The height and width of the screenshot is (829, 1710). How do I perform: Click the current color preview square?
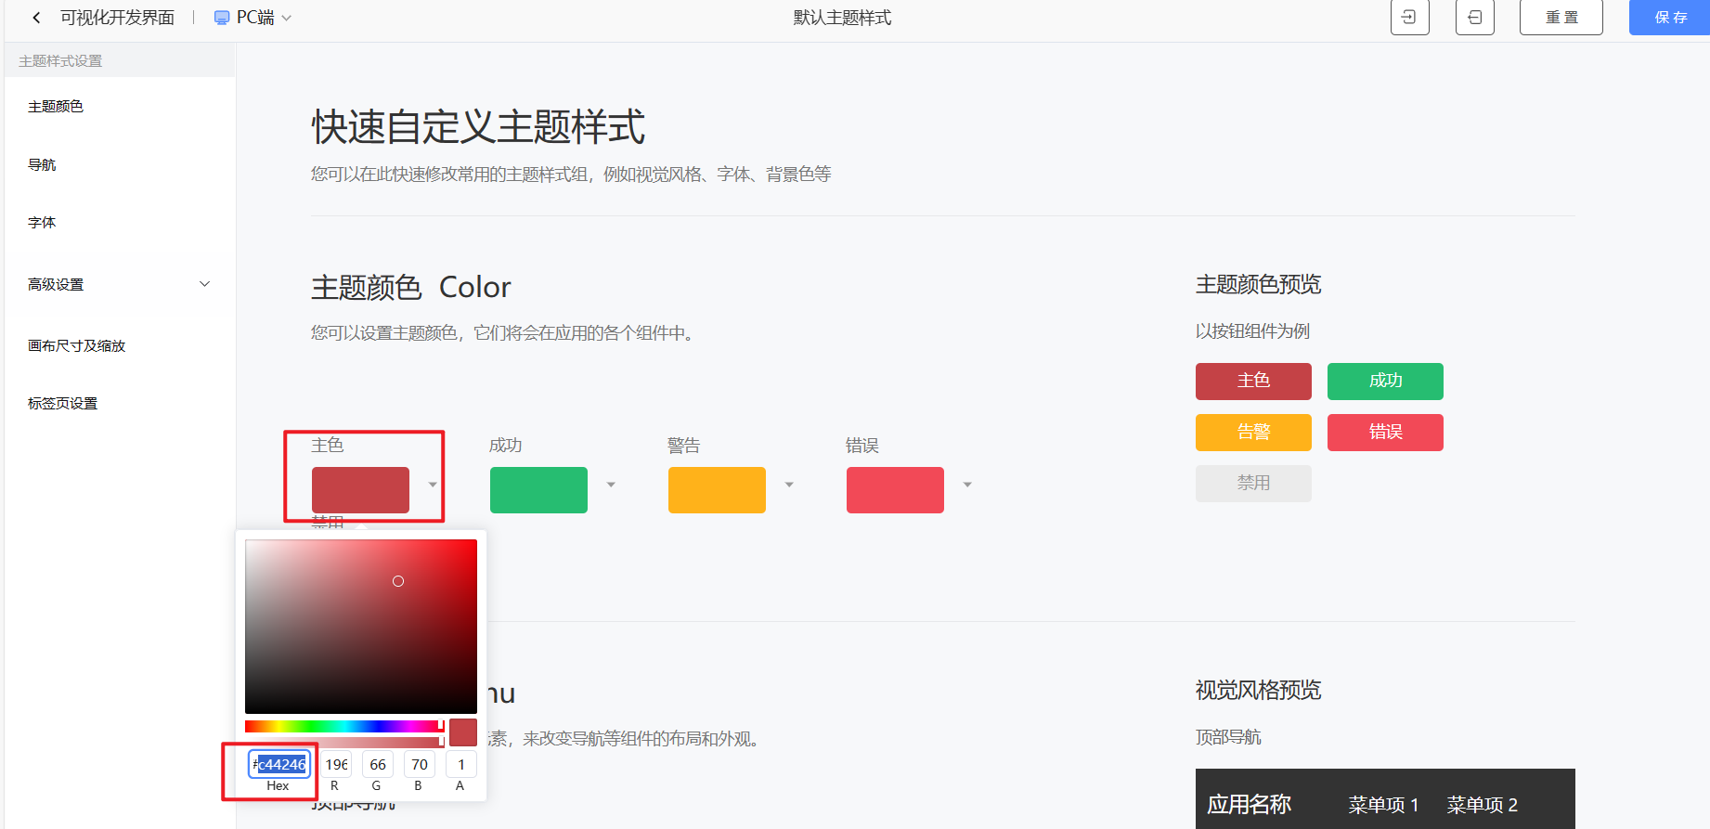coord(463,732)
